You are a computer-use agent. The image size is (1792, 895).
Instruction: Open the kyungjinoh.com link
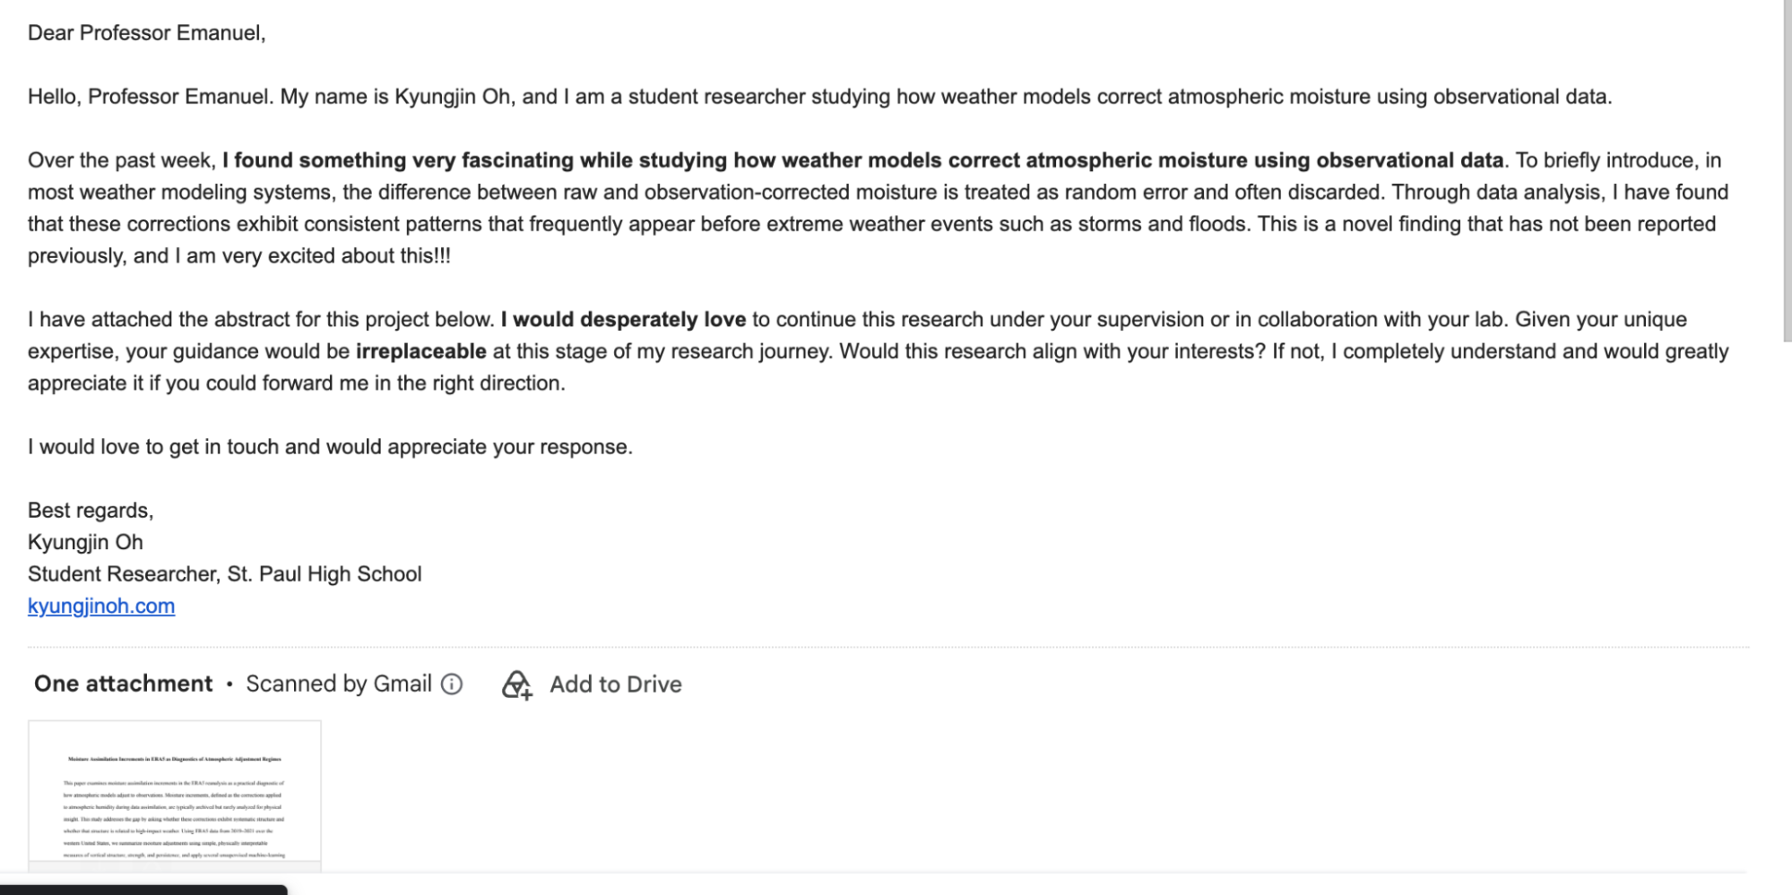[101, 606]
